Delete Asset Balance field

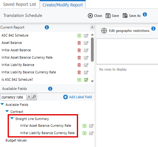[79, 43]
